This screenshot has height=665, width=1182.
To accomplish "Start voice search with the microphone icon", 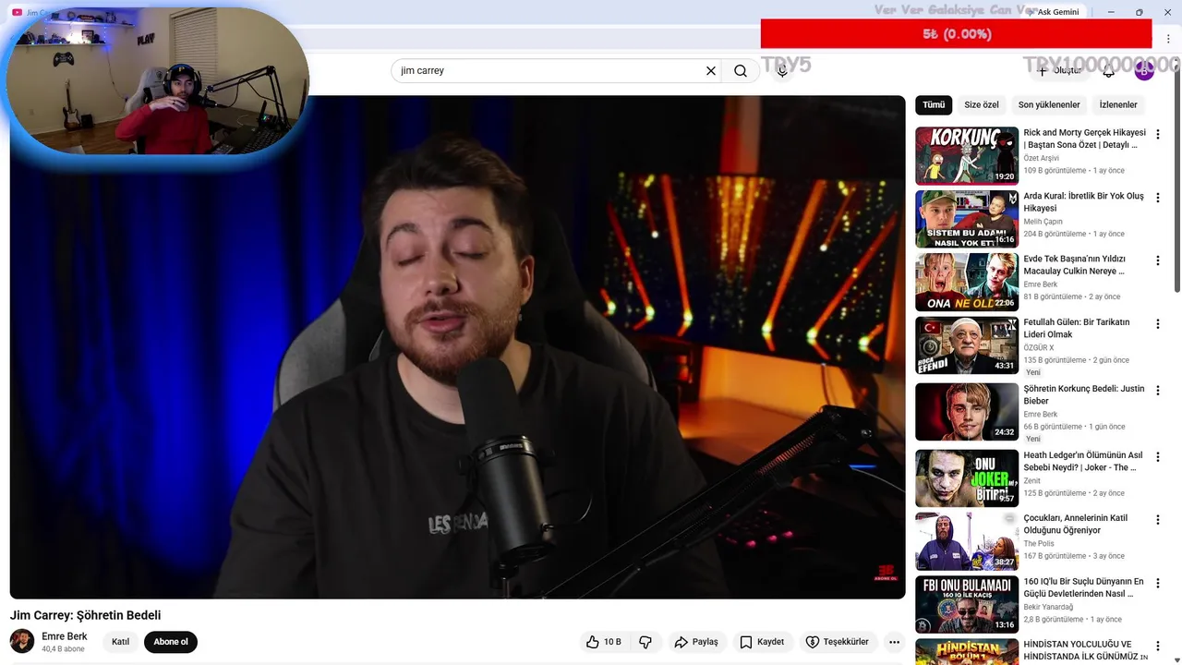I will [x=782, y=71].
